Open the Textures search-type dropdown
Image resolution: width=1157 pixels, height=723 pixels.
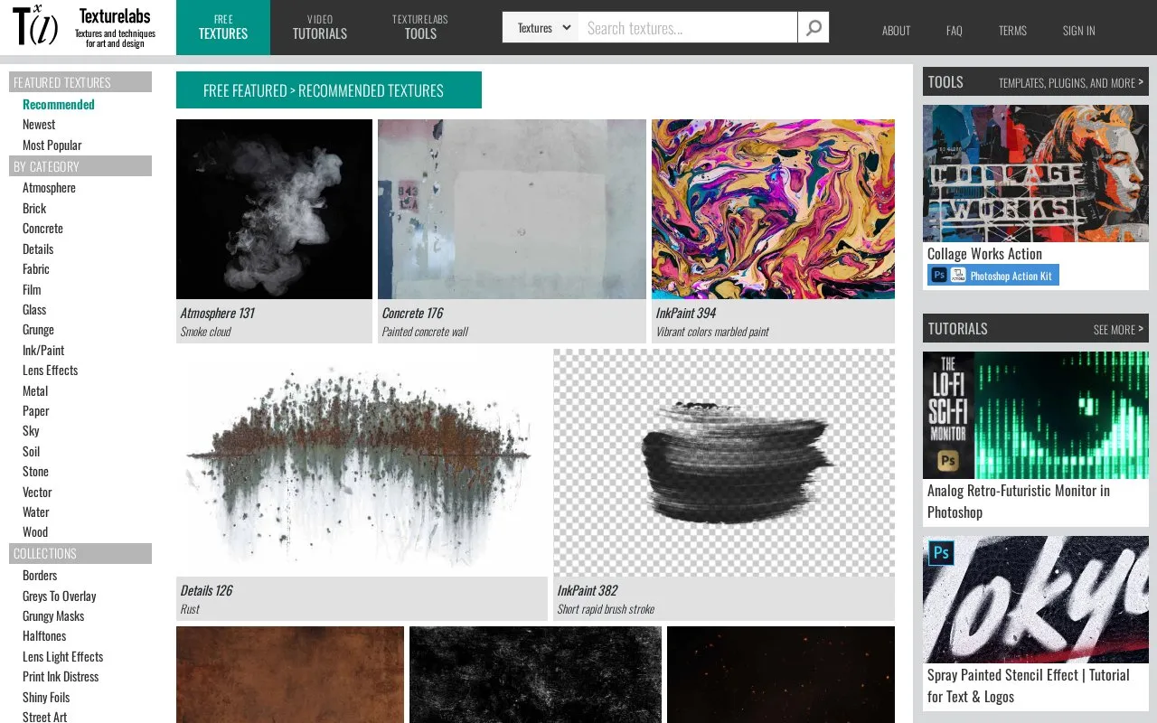[x=541, y=28]
